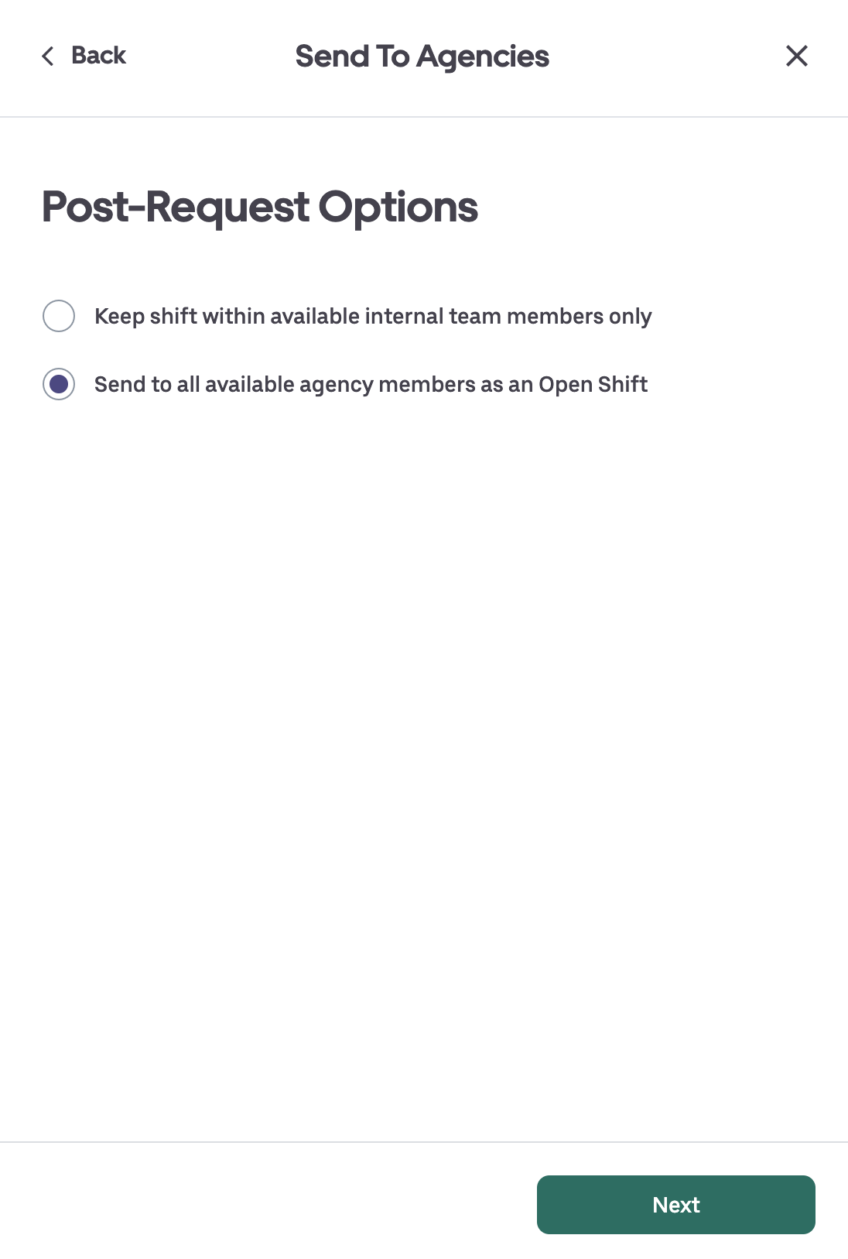The image size is (848, 1259).
Task: Click the back chevron arrow icon
Action: point(48,56)
